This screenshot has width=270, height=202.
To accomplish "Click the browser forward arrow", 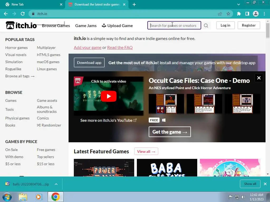I will (14, 14).
